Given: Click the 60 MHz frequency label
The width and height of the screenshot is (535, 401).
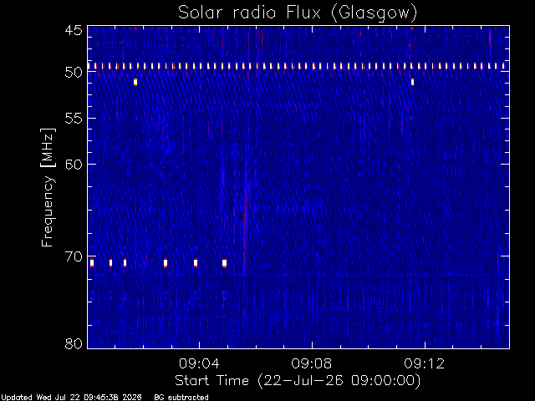Looking at the screenshot, I should click(74, 165).
